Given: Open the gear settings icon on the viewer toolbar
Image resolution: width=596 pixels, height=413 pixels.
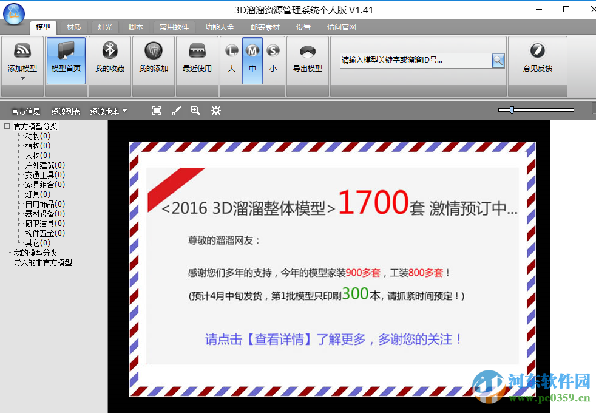Looking at the screenshot, I should coord(216,110).
